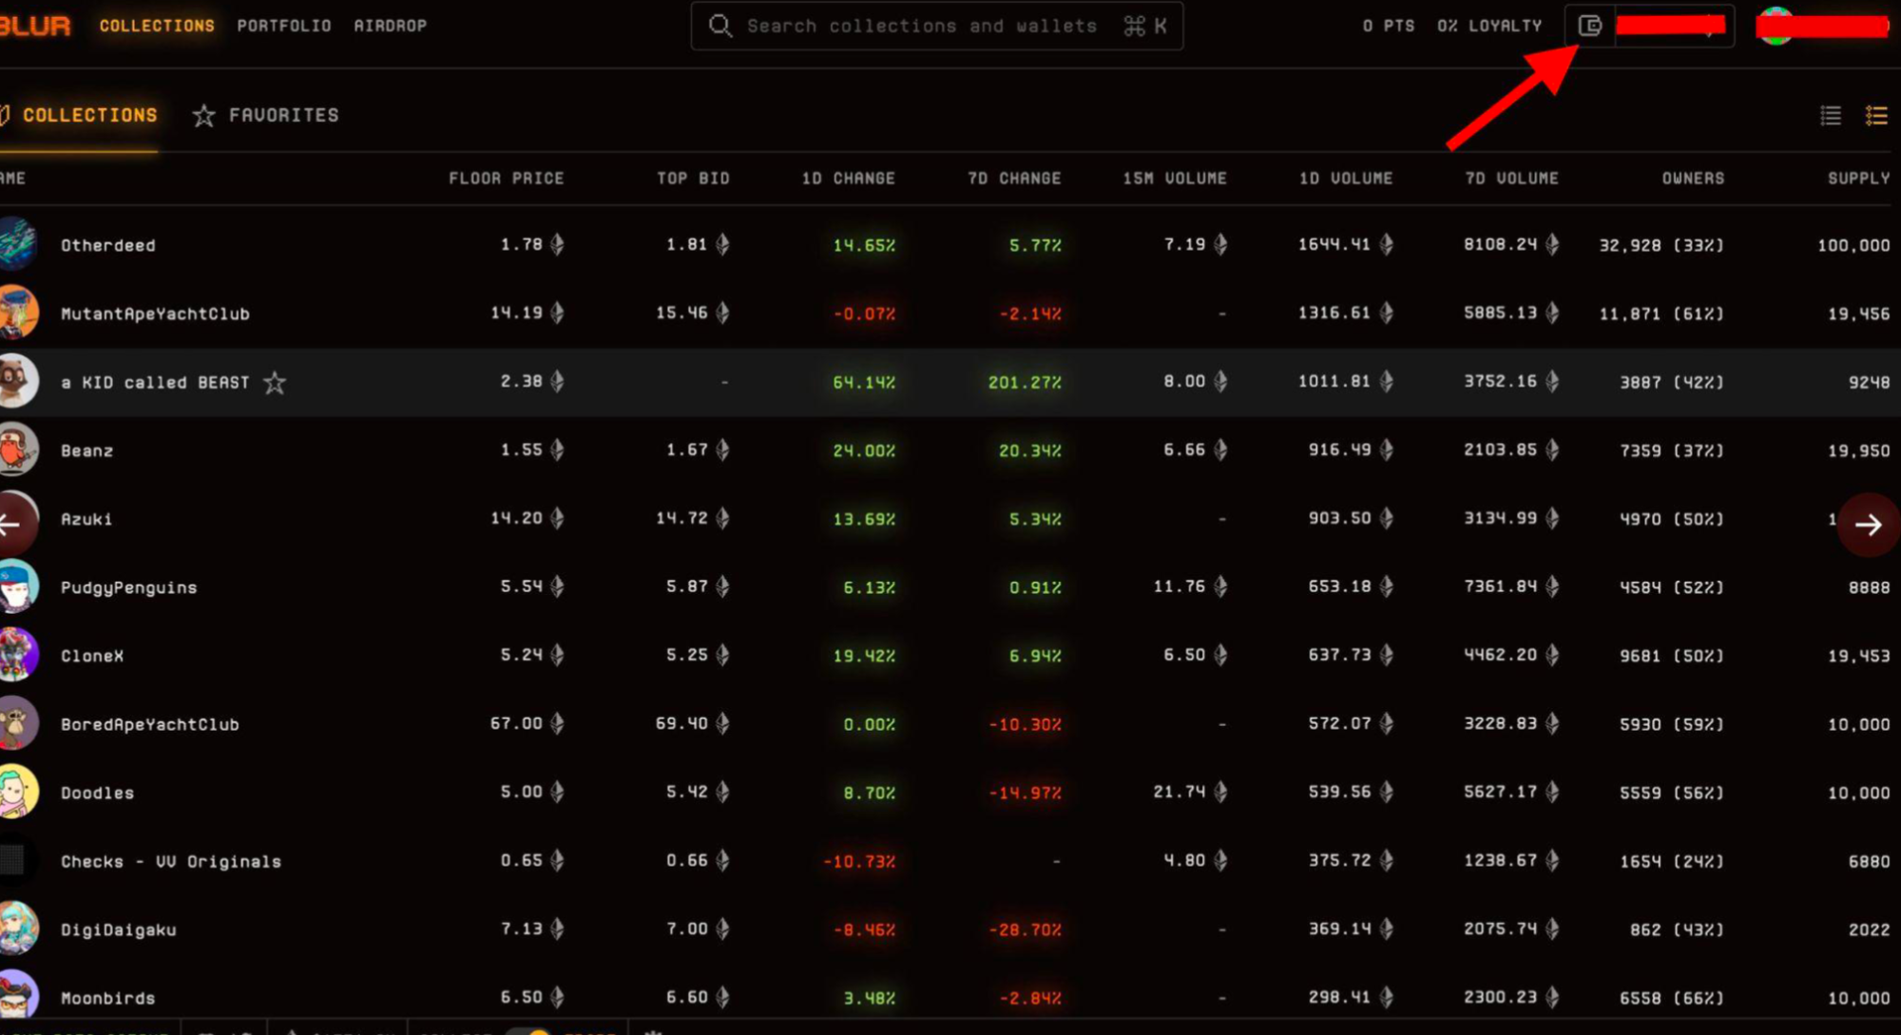Switch to compact list view icon
The image size is (1901, 1035).
[1831, 115]
